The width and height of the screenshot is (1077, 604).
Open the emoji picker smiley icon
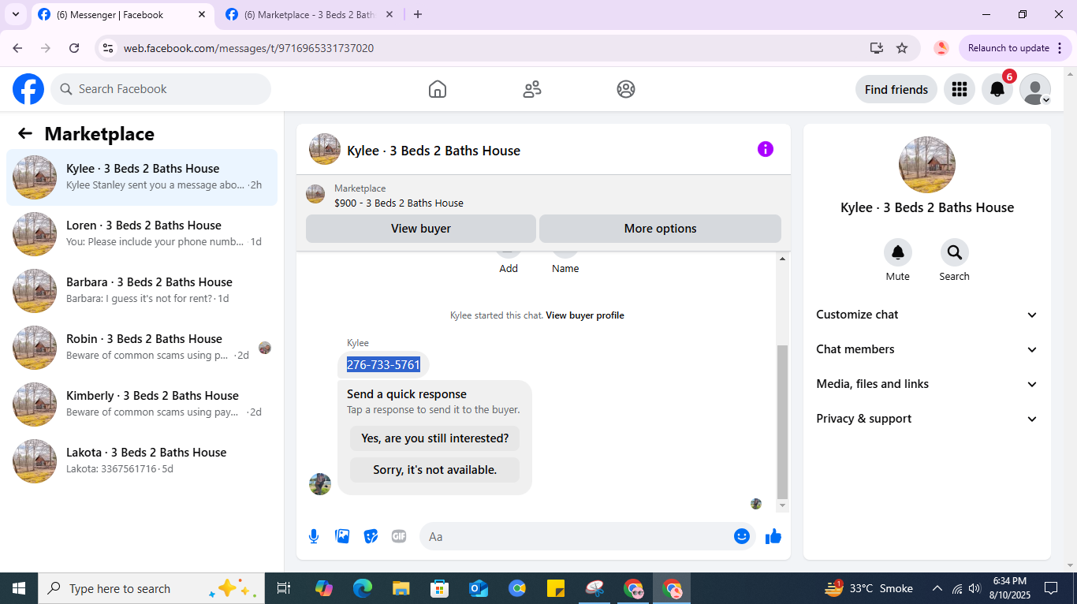coord(742,536)
